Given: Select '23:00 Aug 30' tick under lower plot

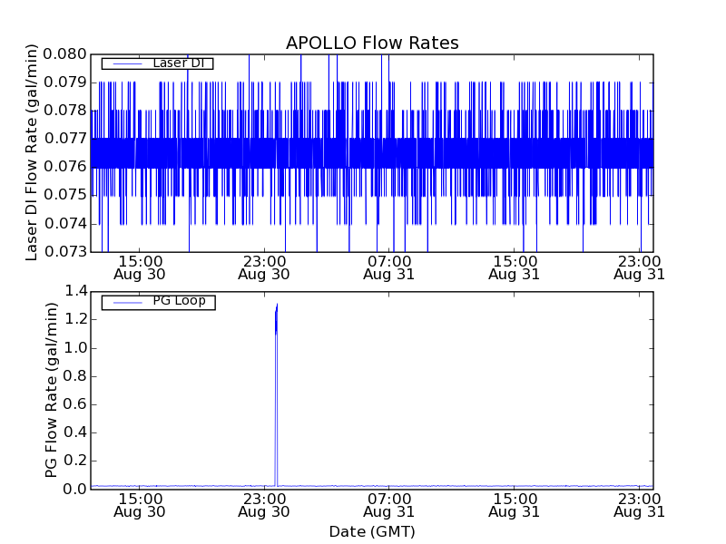Looking at the screenshot, I should [x=264, y=504].
